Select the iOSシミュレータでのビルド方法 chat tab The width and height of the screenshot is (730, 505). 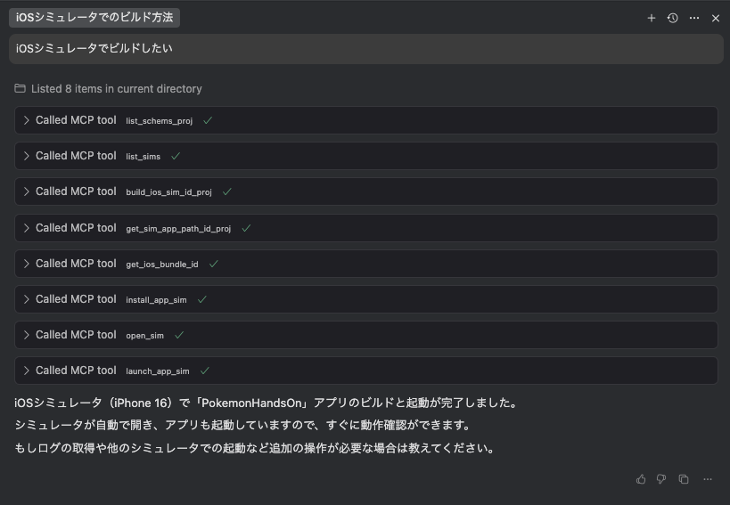click(x=94, y=18)
